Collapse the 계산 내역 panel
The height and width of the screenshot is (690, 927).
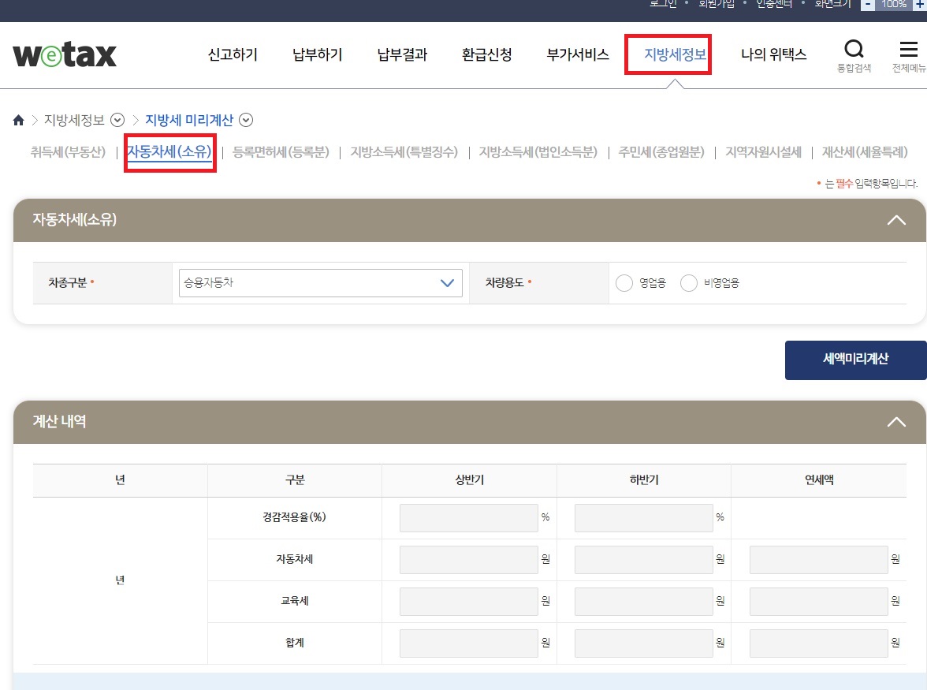896,422
